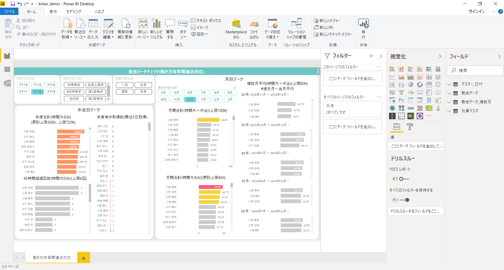Select the scatter chart visual
Viewport: 504px width, 270px height.
401,84
